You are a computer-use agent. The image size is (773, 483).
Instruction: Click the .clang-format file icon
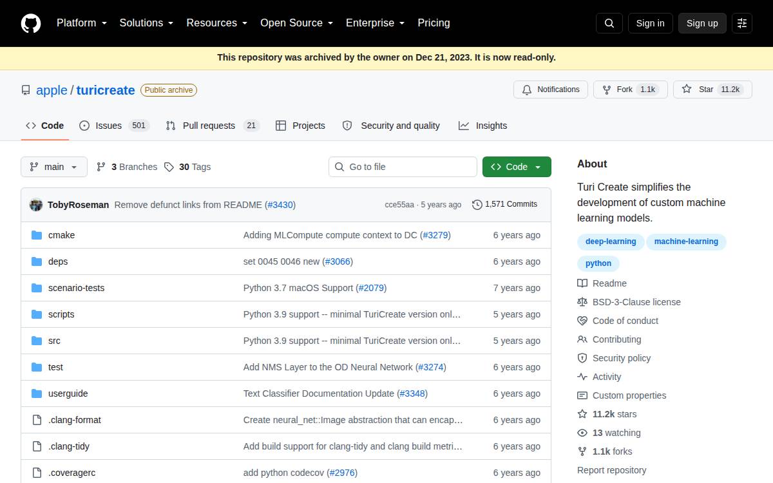37,420
